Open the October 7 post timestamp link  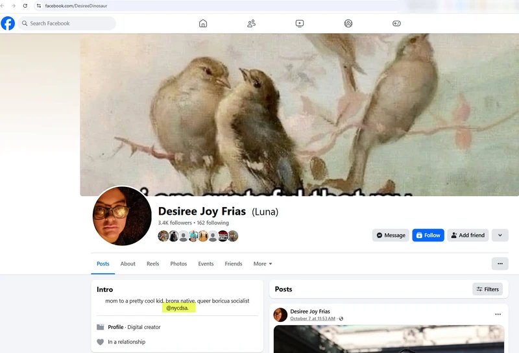point(312,319)
